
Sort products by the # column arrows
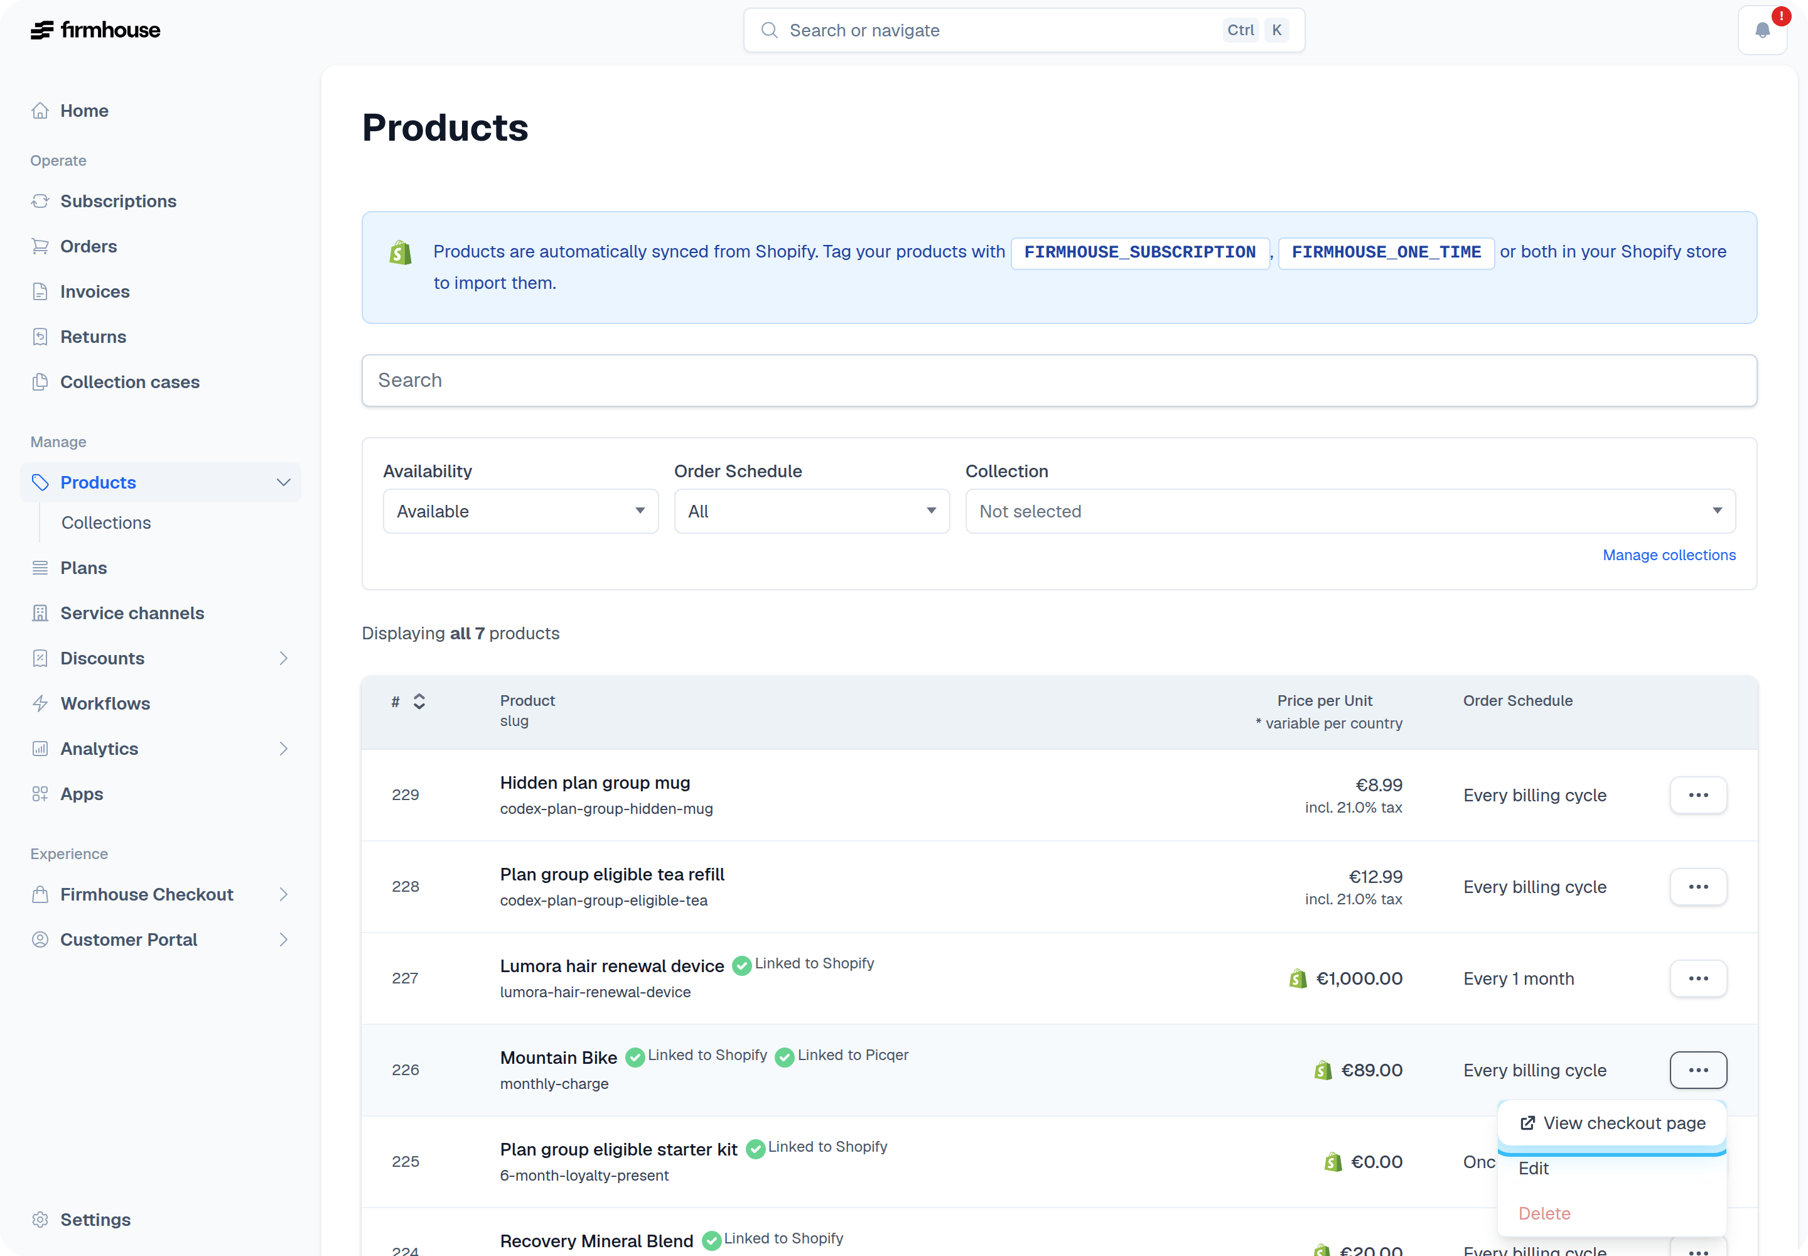419,701
